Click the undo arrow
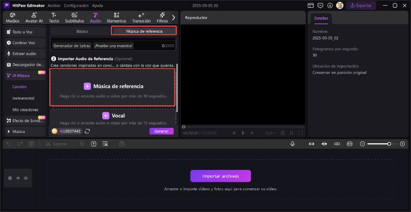 click(x=8, y=144)
